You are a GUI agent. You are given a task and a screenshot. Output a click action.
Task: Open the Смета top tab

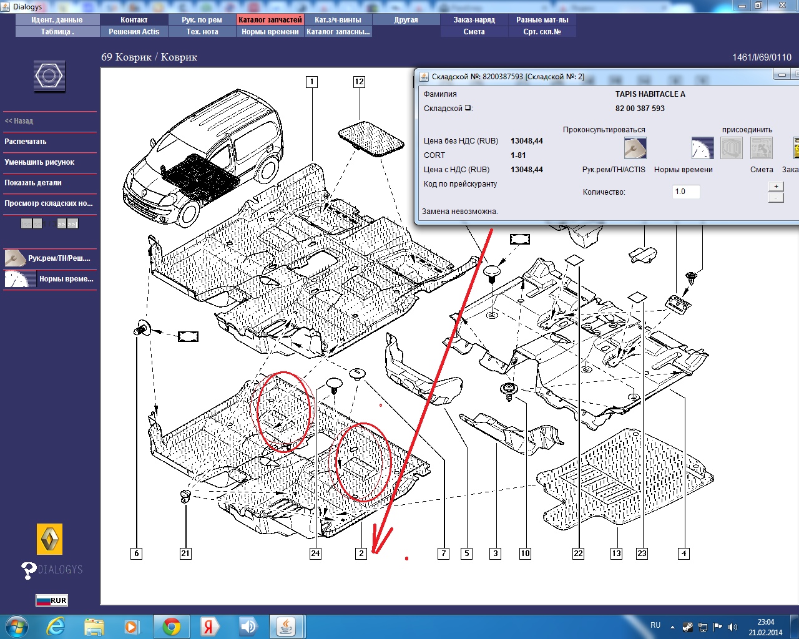474,32
